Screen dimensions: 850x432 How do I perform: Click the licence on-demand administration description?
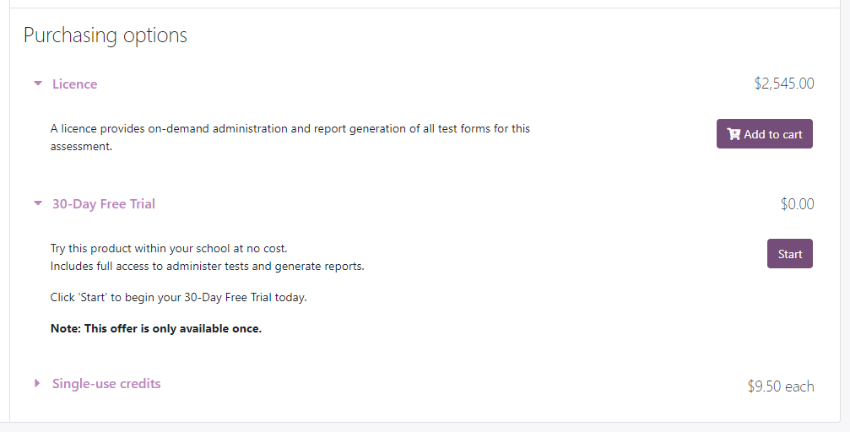[x=290, y=138]
